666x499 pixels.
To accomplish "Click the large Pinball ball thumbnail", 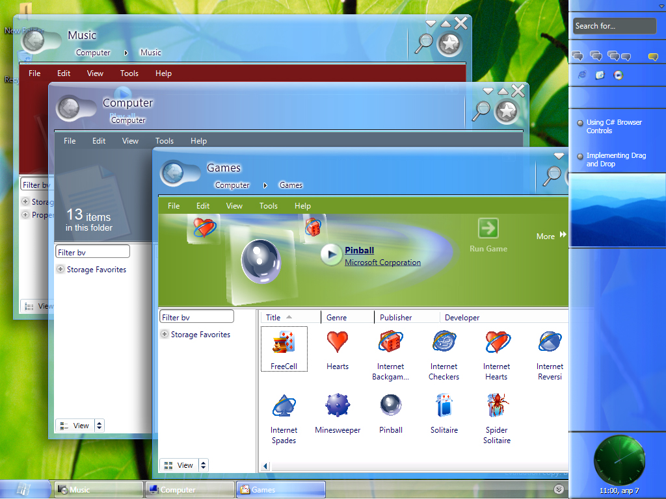I will click(261, 261).
